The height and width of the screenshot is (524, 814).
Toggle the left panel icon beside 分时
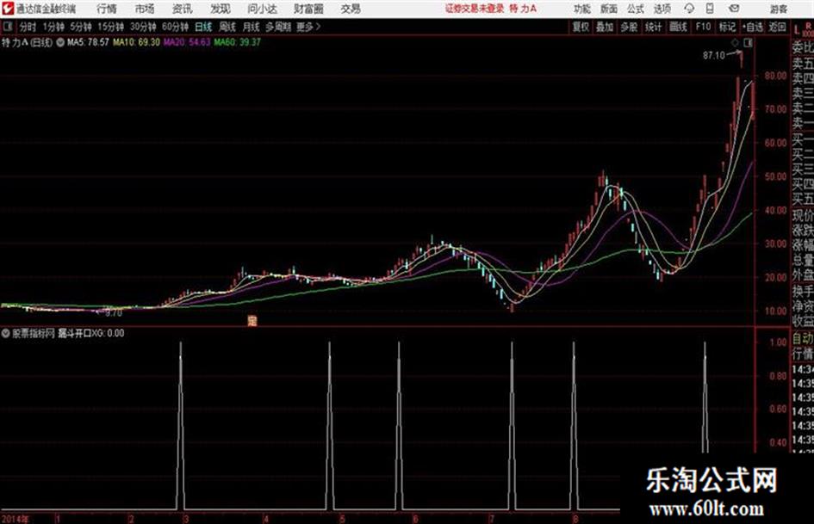click(x=8, y=27)
